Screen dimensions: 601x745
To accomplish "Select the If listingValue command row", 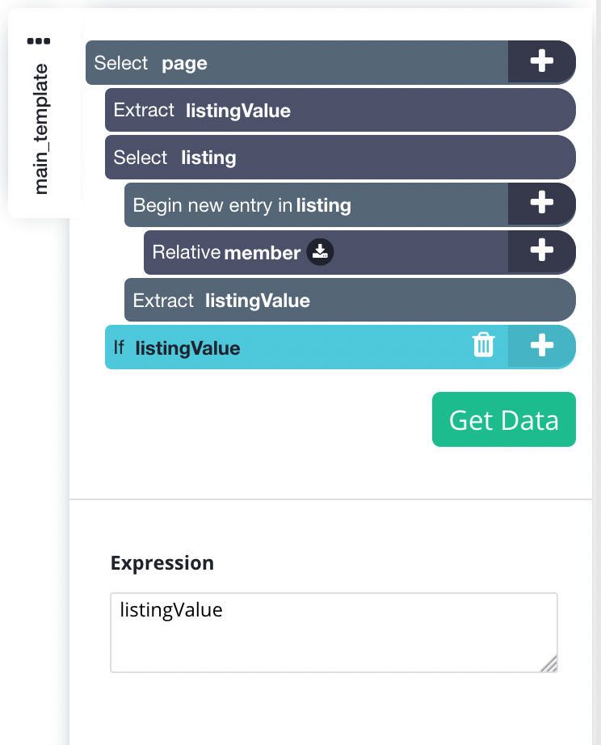I will pos(306,347).
